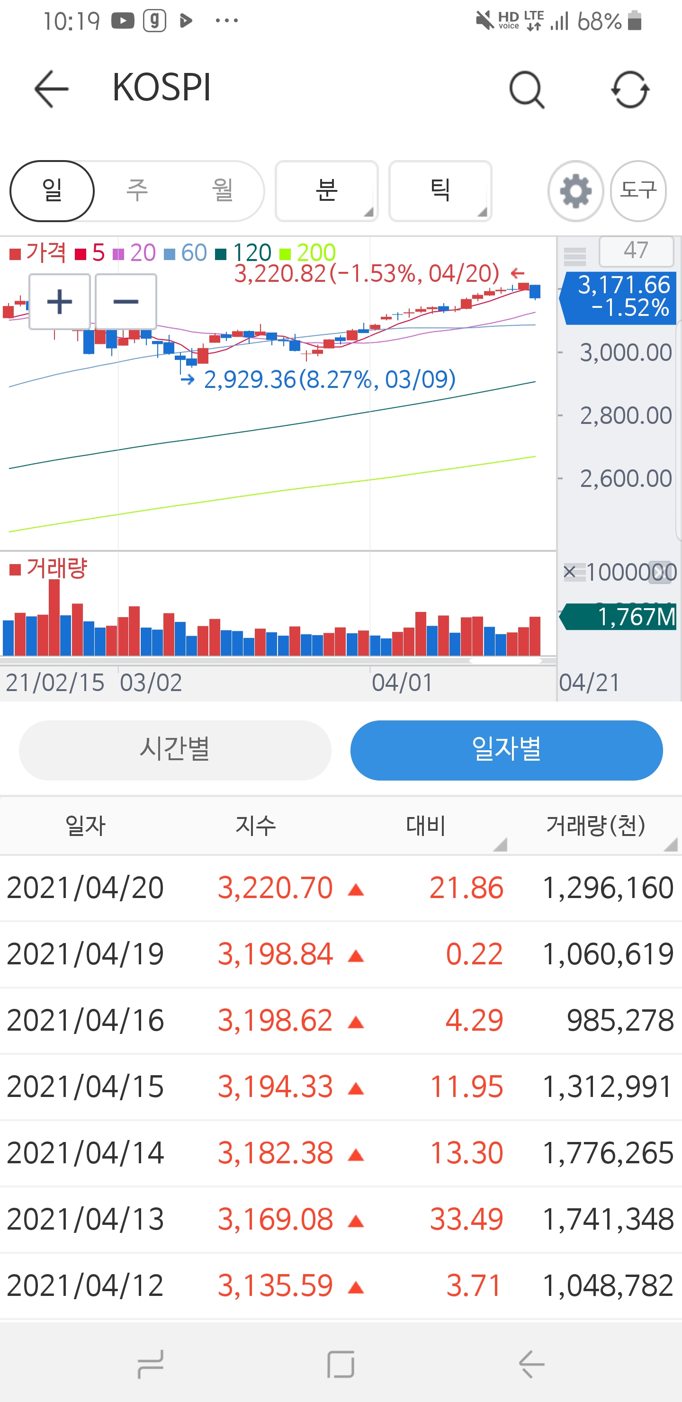This screenshot has width=682, height=1402.
Task: Select the 2021/04/12 row date
Action: [x=85, y=1285]
